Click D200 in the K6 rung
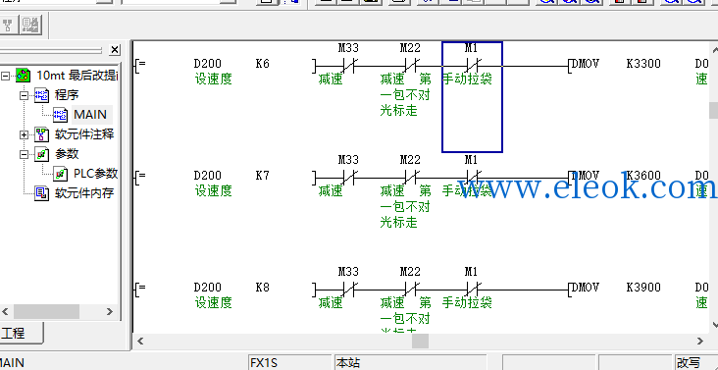The image size is (718, 370). 207,64
